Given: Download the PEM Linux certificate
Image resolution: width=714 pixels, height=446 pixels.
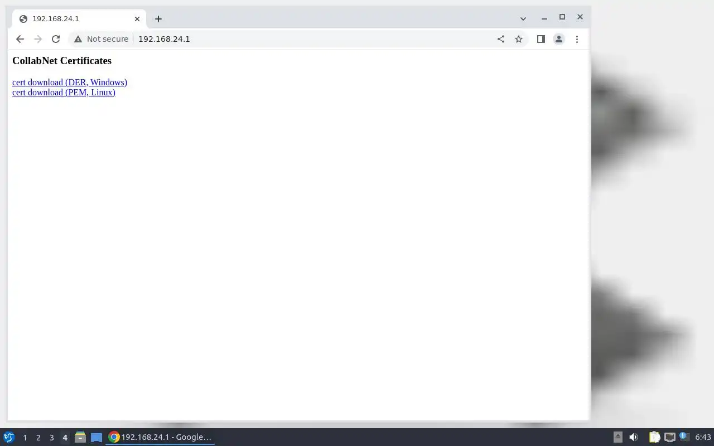Looking at the screenshot, I should (64, 93).
